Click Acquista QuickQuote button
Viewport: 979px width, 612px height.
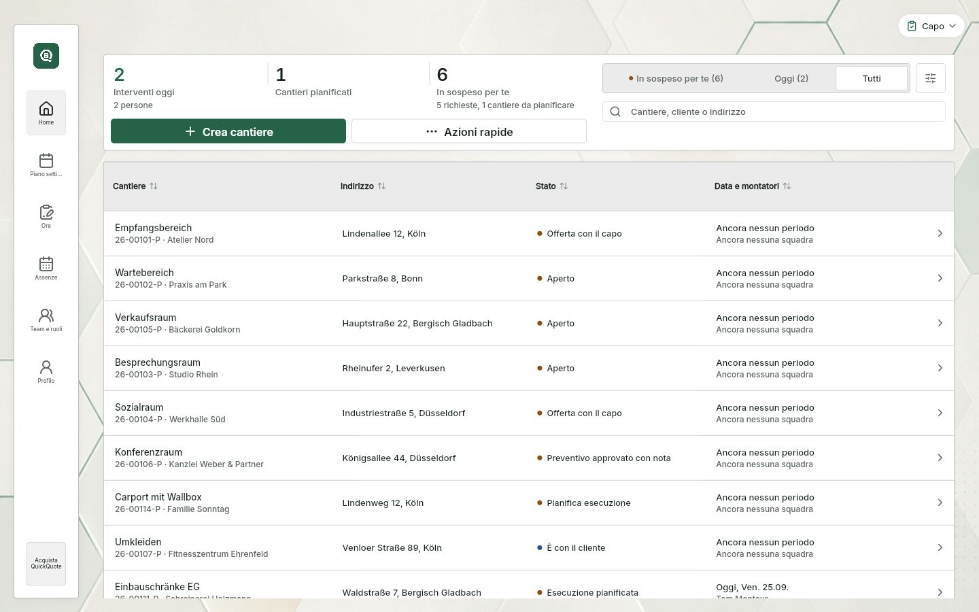tap(46, 564)
